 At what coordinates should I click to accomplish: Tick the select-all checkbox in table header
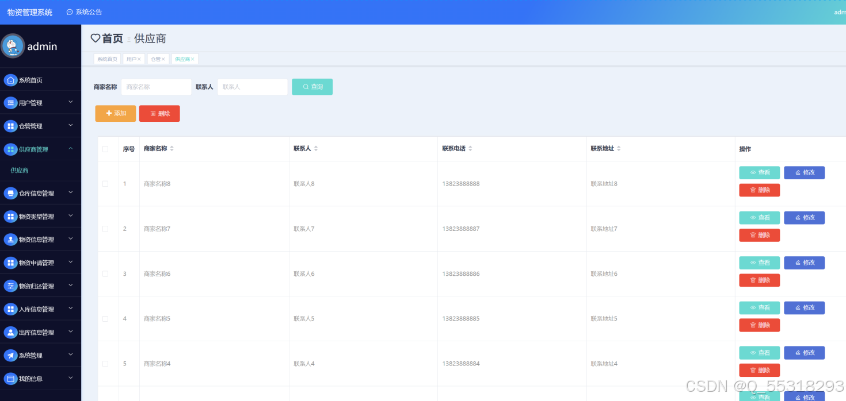pos(105,149)
